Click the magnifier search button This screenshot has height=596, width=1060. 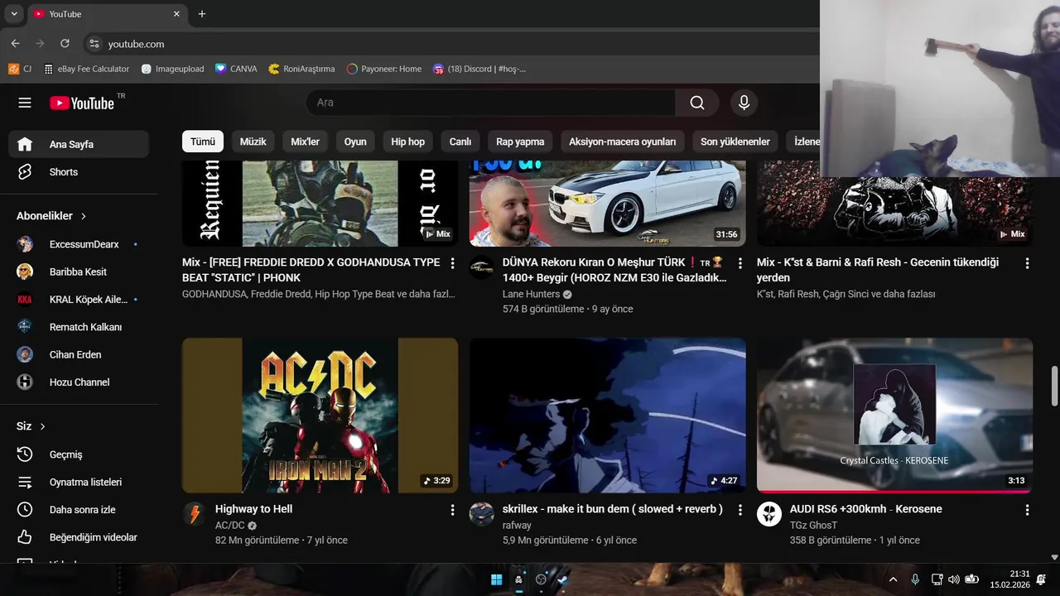coord(697,103)
